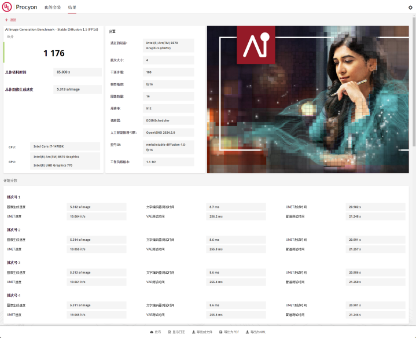Select the overall score 1 176
The width and height of the screenshot is (416, 338).
[54, 53]
